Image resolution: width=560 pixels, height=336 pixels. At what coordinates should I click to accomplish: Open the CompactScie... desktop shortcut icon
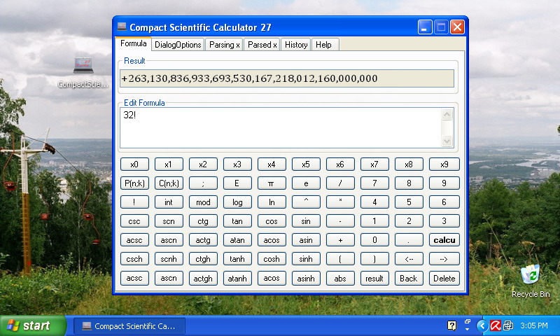click(x=83, y=66)
